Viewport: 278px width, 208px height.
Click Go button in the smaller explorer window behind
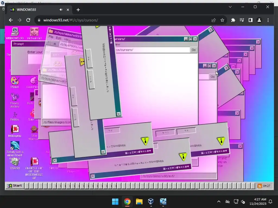(213, 77)
